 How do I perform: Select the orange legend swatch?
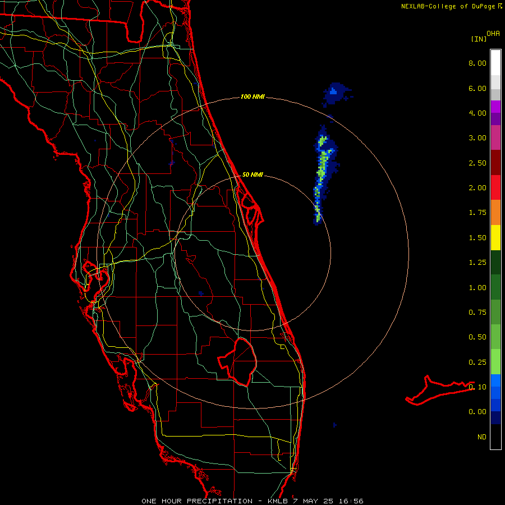[495, 213]
